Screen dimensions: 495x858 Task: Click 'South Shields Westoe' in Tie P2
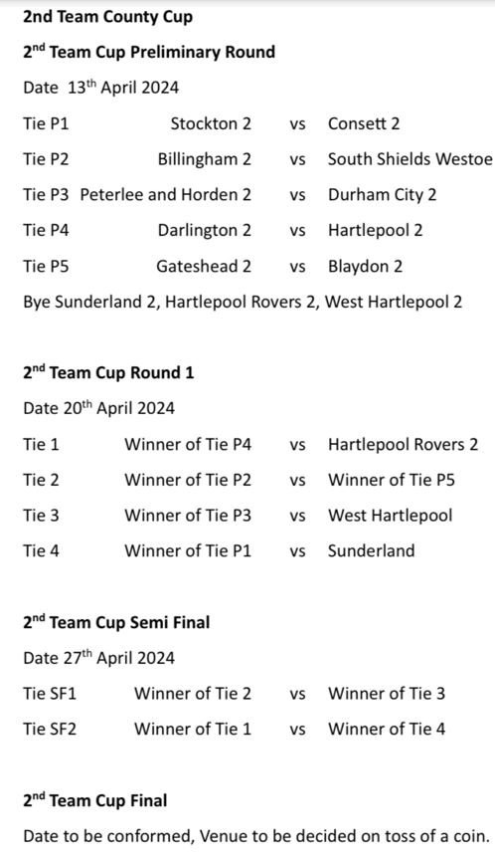pyautogui.click(x=410, y=158)
